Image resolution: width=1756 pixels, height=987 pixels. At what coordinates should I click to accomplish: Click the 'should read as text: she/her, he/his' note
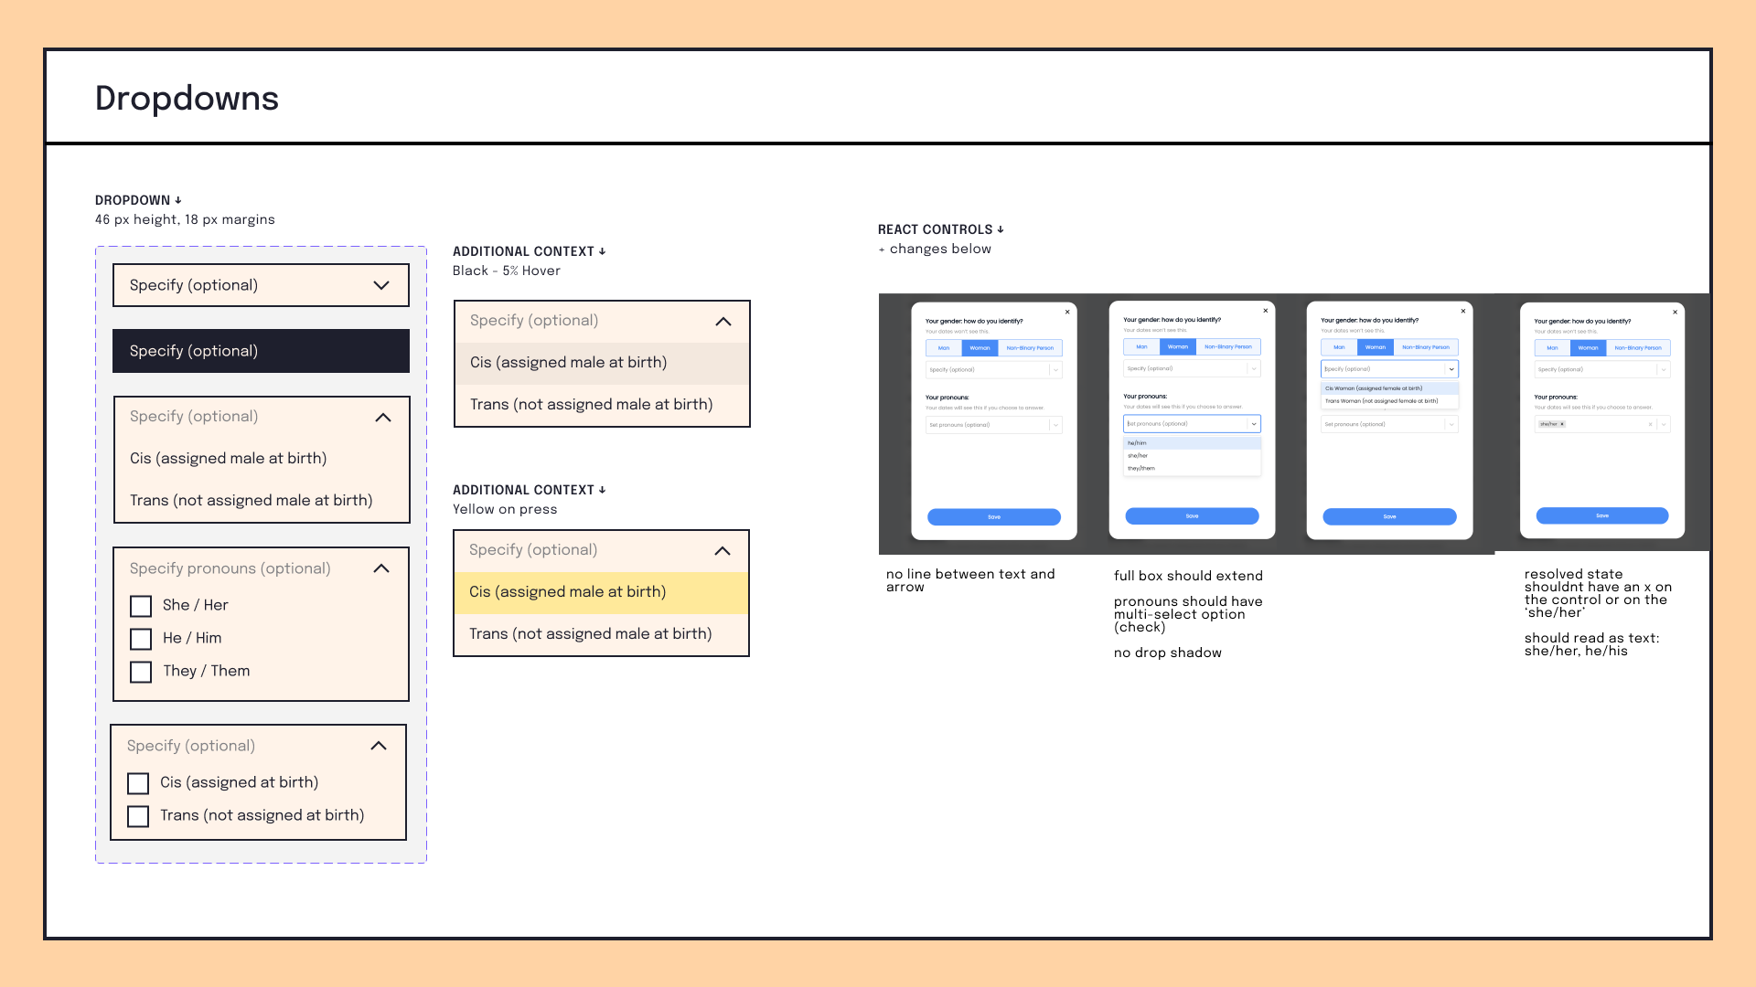(1591, 644)
